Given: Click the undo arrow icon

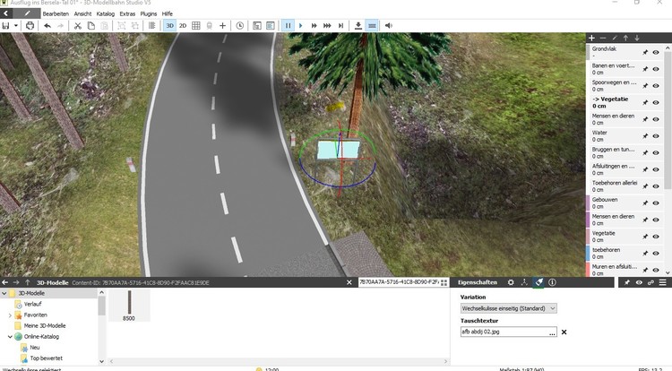Looking at the screenshot, I should pyautogui.click(x=47, y=26).
